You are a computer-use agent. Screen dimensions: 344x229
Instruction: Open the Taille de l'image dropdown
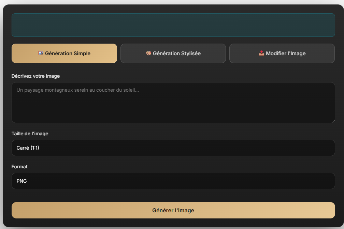point(173,148)
